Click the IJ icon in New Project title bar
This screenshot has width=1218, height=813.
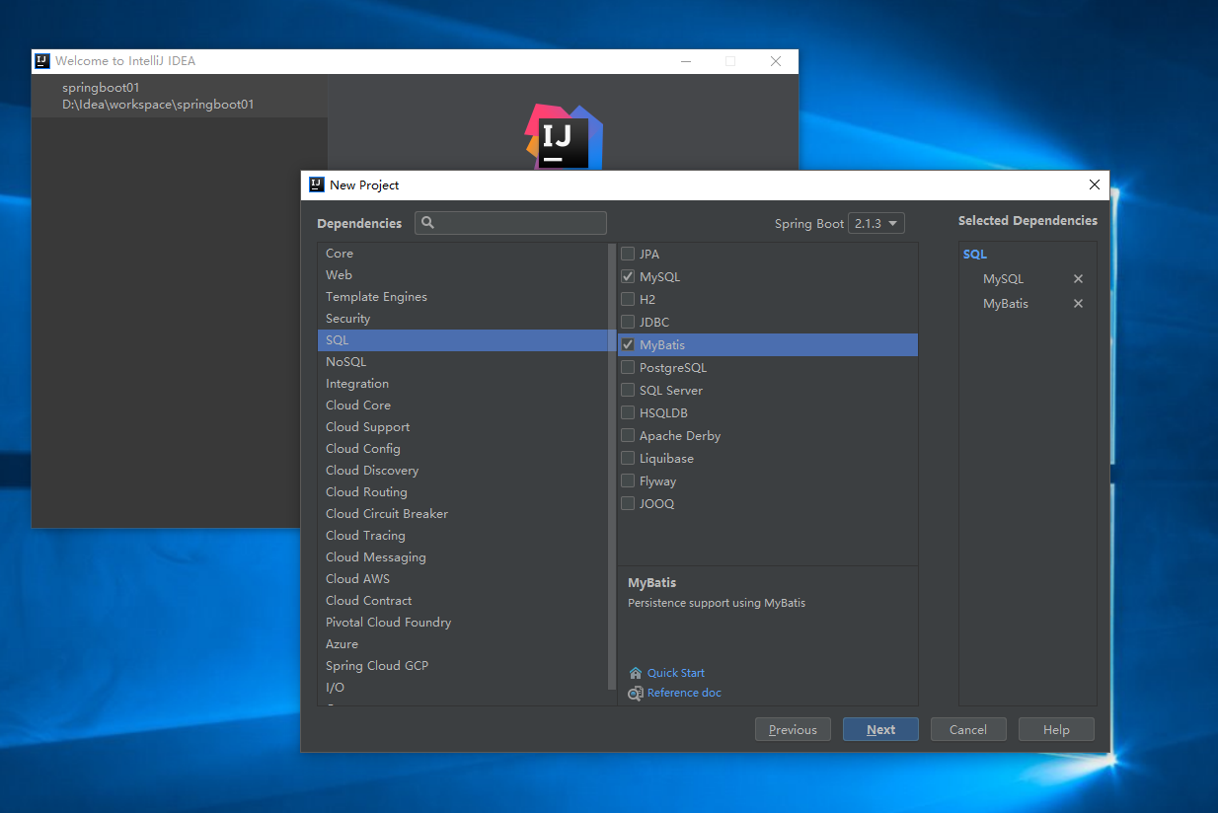(317, 185)
